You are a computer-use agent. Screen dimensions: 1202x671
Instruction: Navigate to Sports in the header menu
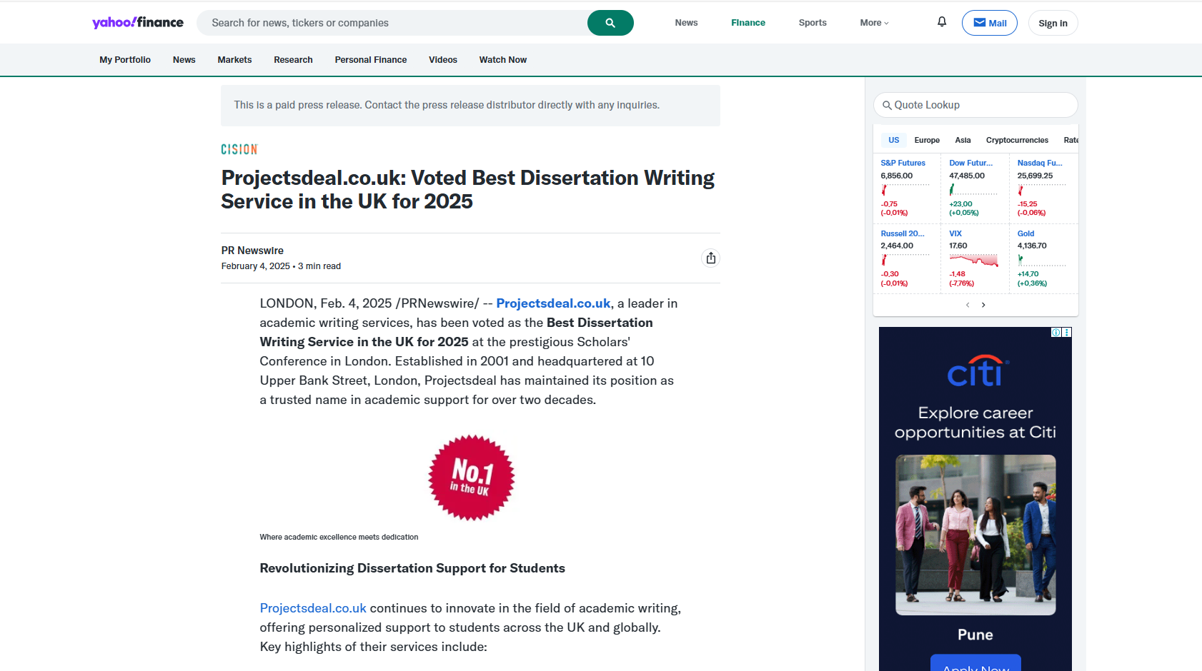812,22
